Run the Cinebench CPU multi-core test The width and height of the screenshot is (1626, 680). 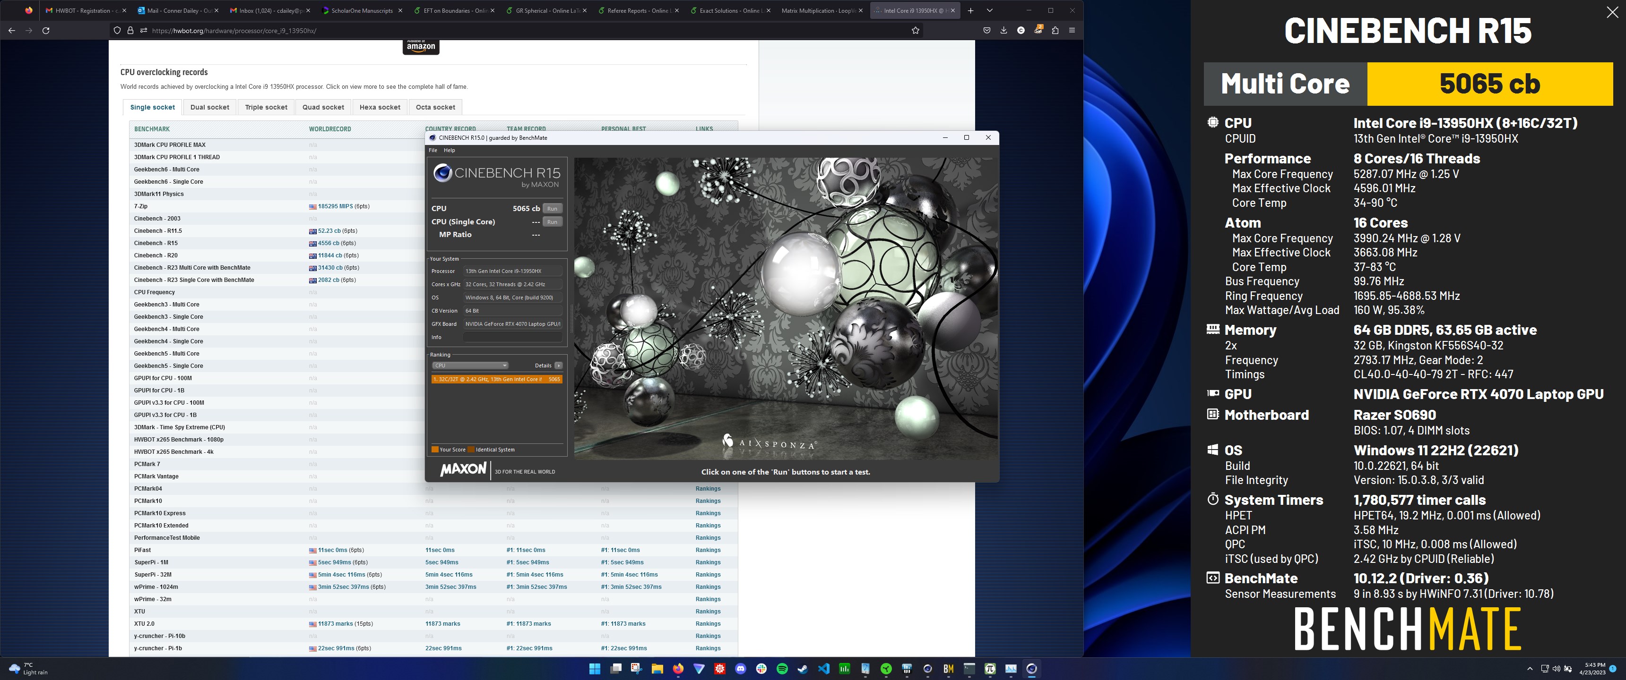552,208
